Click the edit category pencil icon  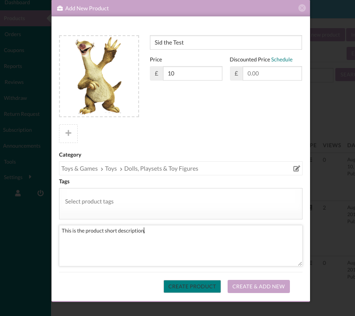(x=296, y=168)
